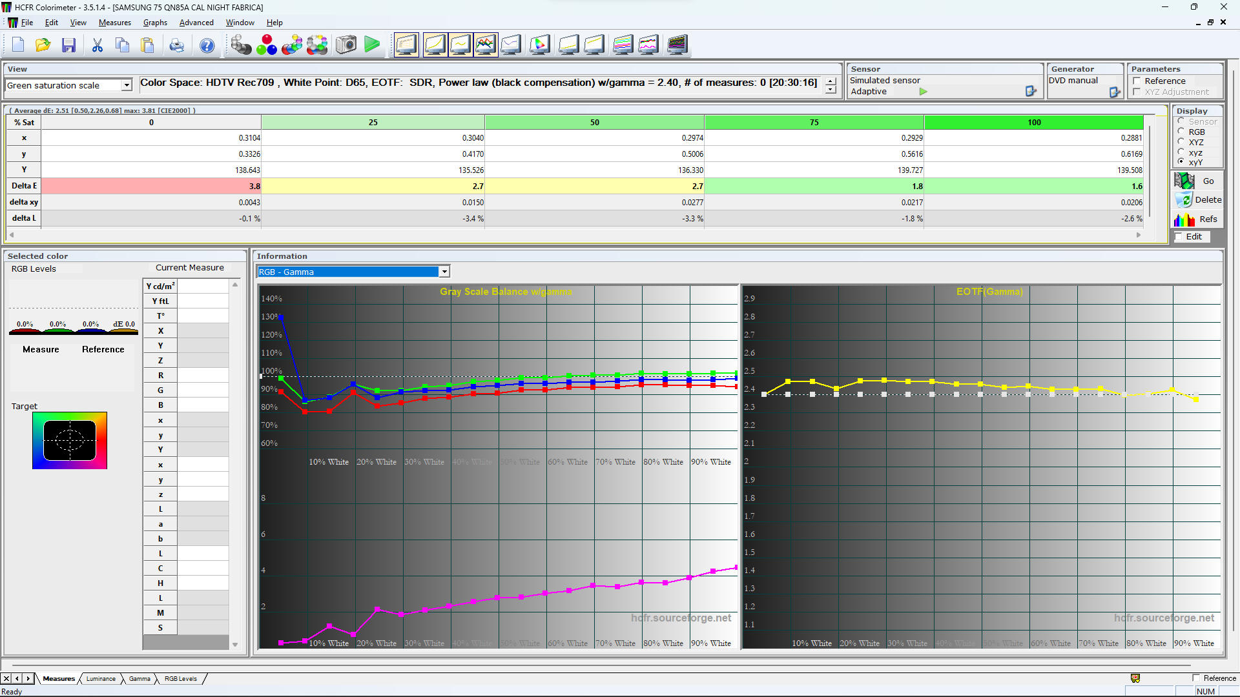This screenshot has height=697, width=1240.
Task: Open the Measures menu
Action: pyautogui.click(x=114, y=23)
